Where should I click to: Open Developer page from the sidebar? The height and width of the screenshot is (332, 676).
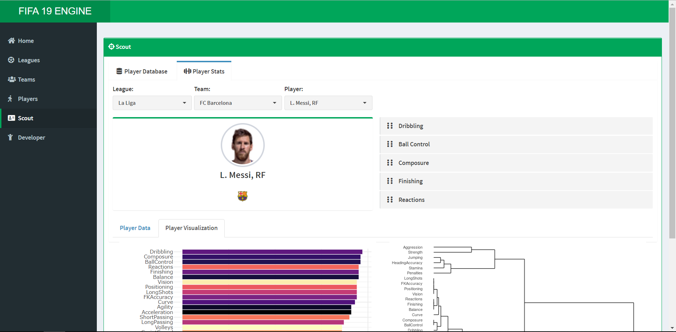[x=48, y=138]
